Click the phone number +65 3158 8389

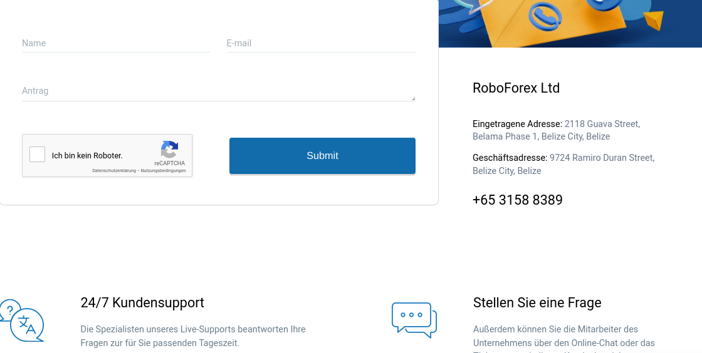[517, 200]
